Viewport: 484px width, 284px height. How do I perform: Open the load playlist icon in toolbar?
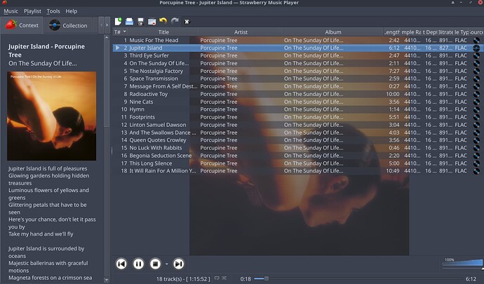129,21
